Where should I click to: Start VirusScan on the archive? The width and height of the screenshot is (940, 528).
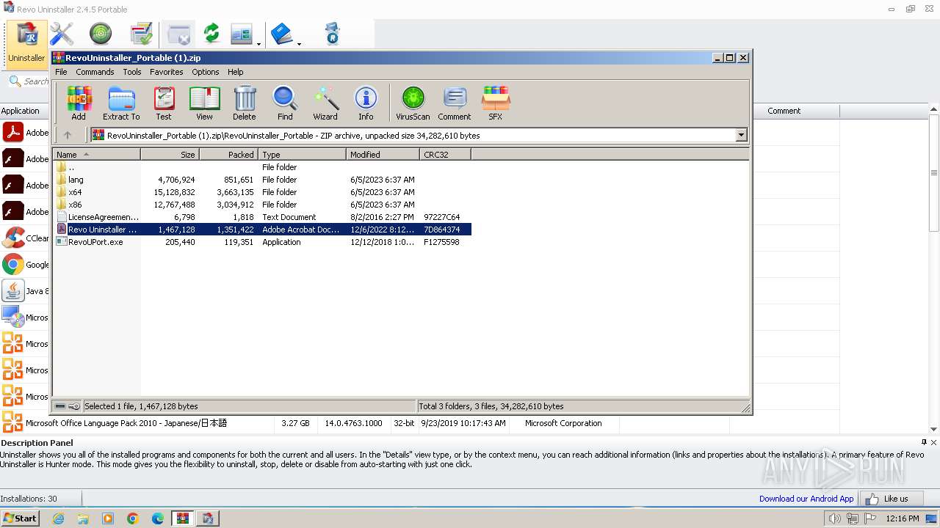tap(413, 103)
